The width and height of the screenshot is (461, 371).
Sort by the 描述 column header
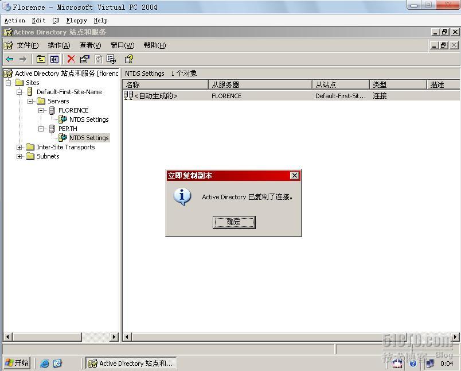[443, 85]
